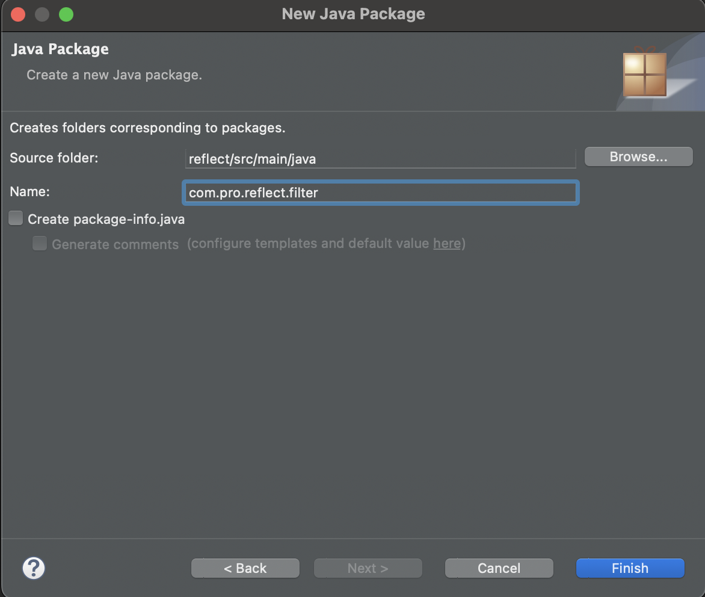Click the 'New Java Package' window title
705x597 pixels.
point(353,14)
